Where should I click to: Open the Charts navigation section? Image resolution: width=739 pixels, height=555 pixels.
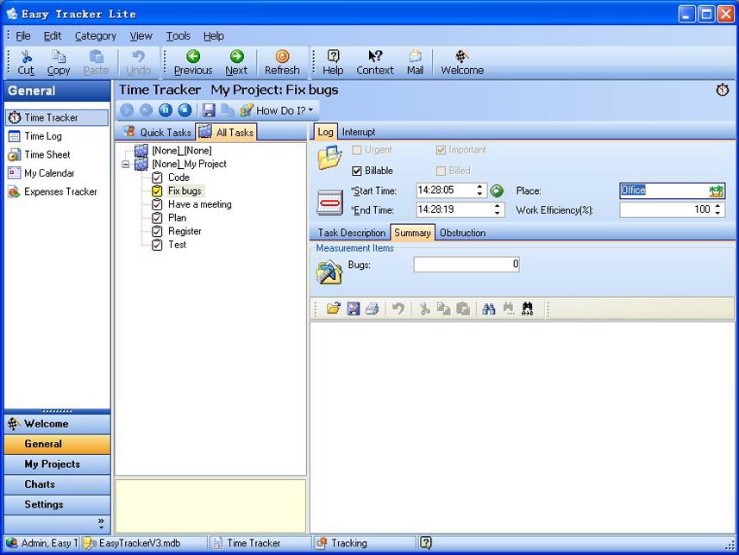pyautogui.click(x=40, y=484)
